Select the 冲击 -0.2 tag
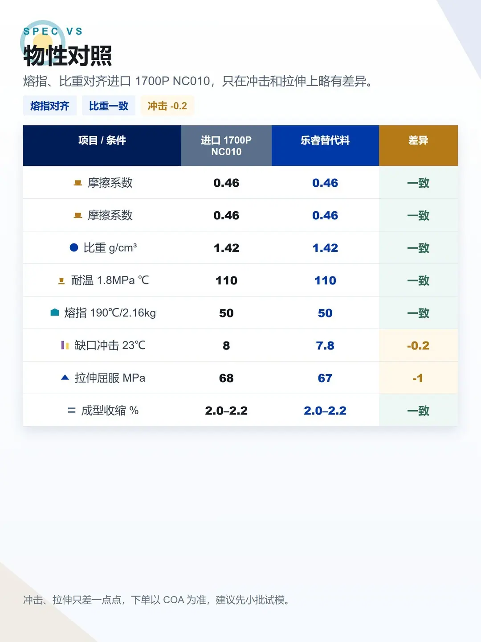Screen dimensions: 481x642 click(x=167, y=106)
